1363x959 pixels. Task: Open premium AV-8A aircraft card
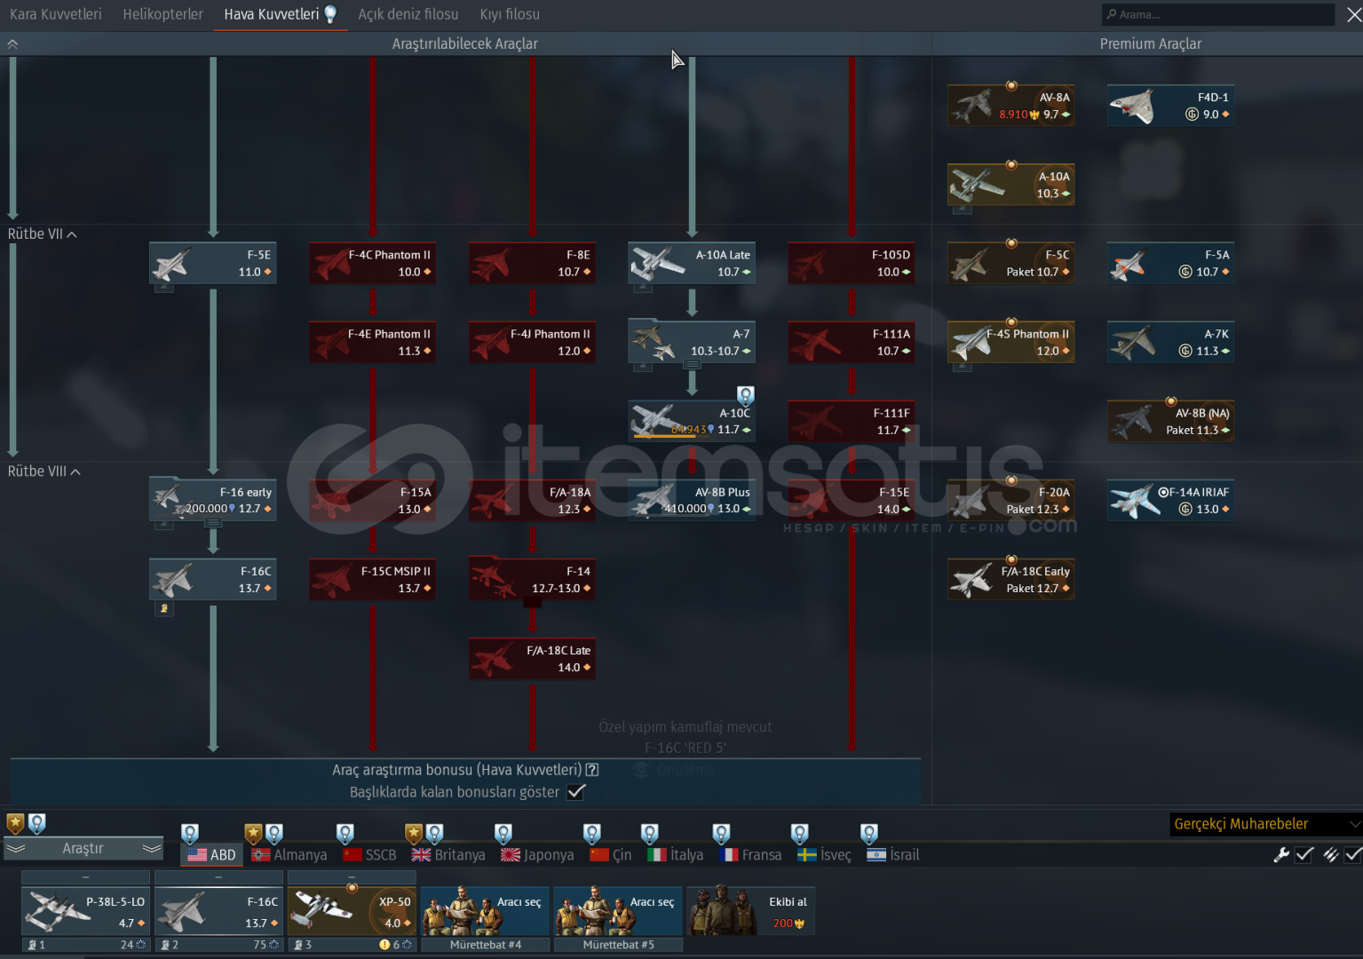[1011, 107]
